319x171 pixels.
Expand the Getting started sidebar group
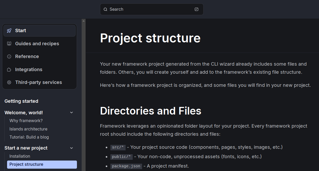(21, 101)
